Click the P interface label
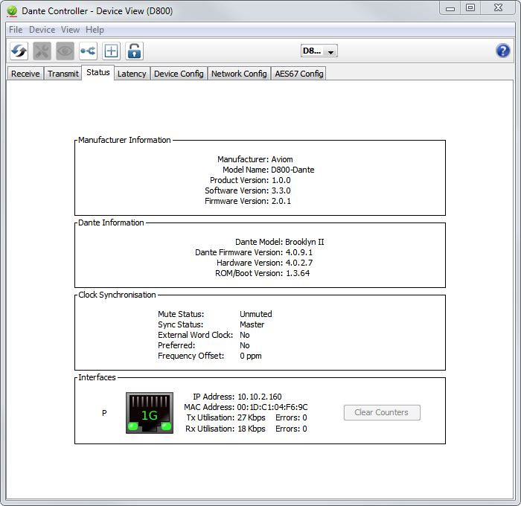521x506 pixels. [x=104, y=413]
